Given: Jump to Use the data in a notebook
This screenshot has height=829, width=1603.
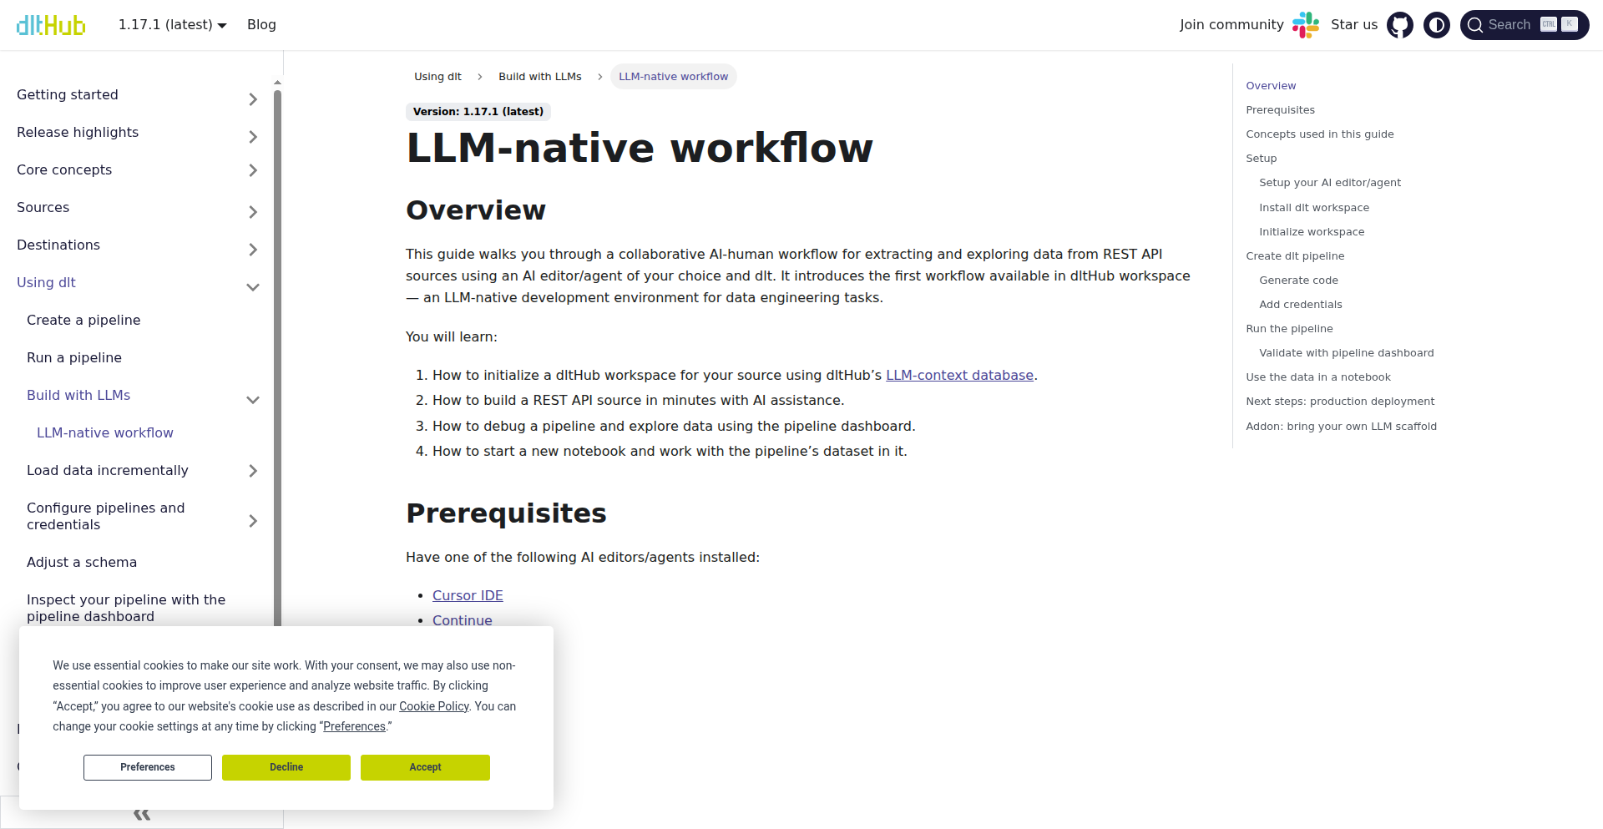Looking at the screenshot, I should point(1318,377).
